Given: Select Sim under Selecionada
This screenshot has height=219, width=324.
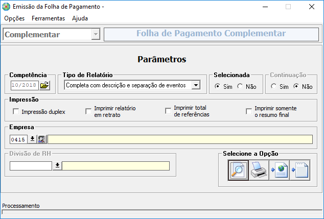Looking at the screenshot, I should tap(217, 86).
